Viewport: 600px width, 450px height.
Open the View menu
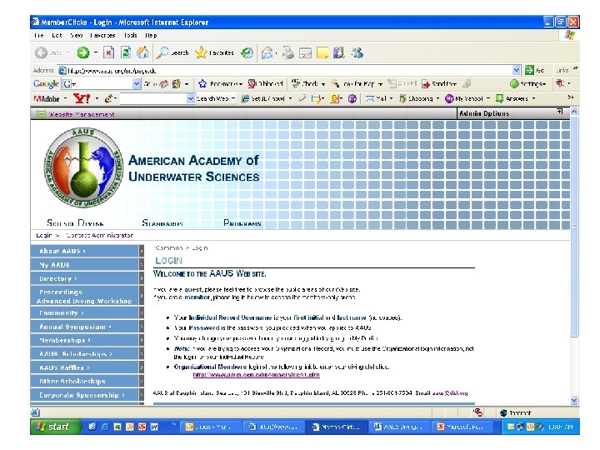(x=77, y=35)
